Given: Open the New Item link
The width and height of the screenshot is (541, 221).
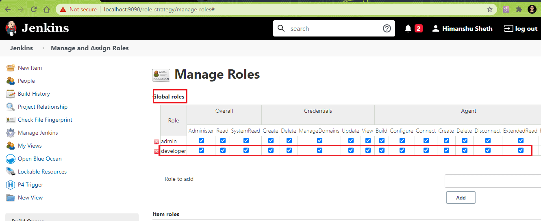Looking at the screenshot, I should (x=30, y=68).
